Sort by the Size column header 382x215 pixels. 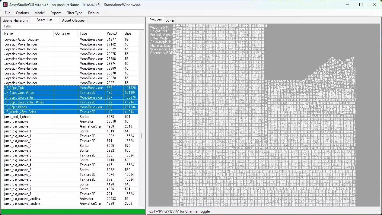click(131, 33)
